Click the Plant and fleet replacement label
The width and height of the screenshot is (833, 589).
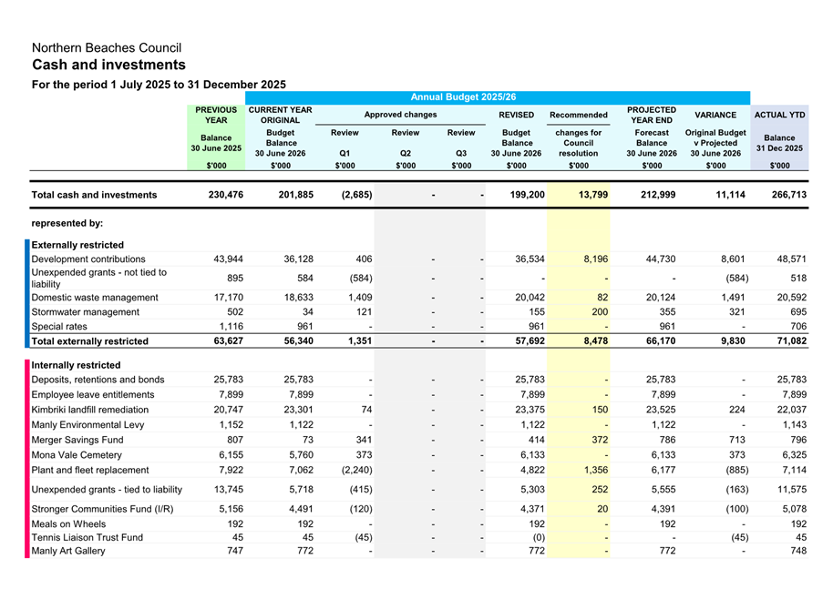click(x=90, y=471)
